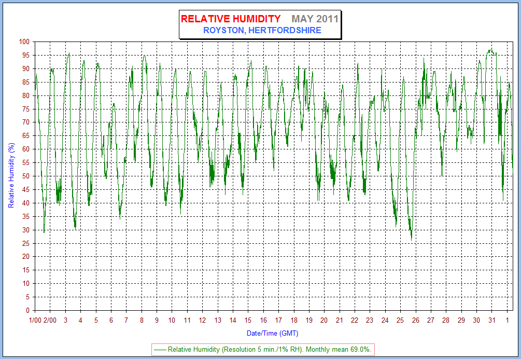Viewport: 521px width, 359px height.
Task: Click the ROYSTON, HERTFORDSHIRE subtitle
Action: click(x=262, y=31)
